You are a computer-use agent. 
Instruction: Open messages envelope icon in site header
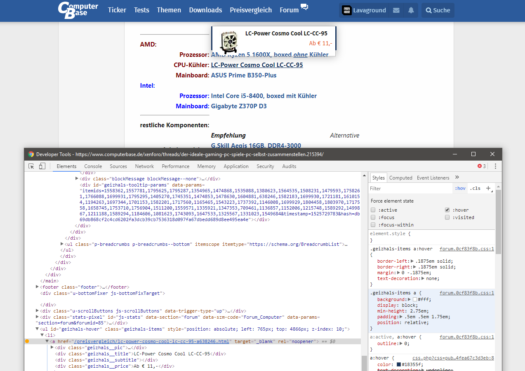396,10
